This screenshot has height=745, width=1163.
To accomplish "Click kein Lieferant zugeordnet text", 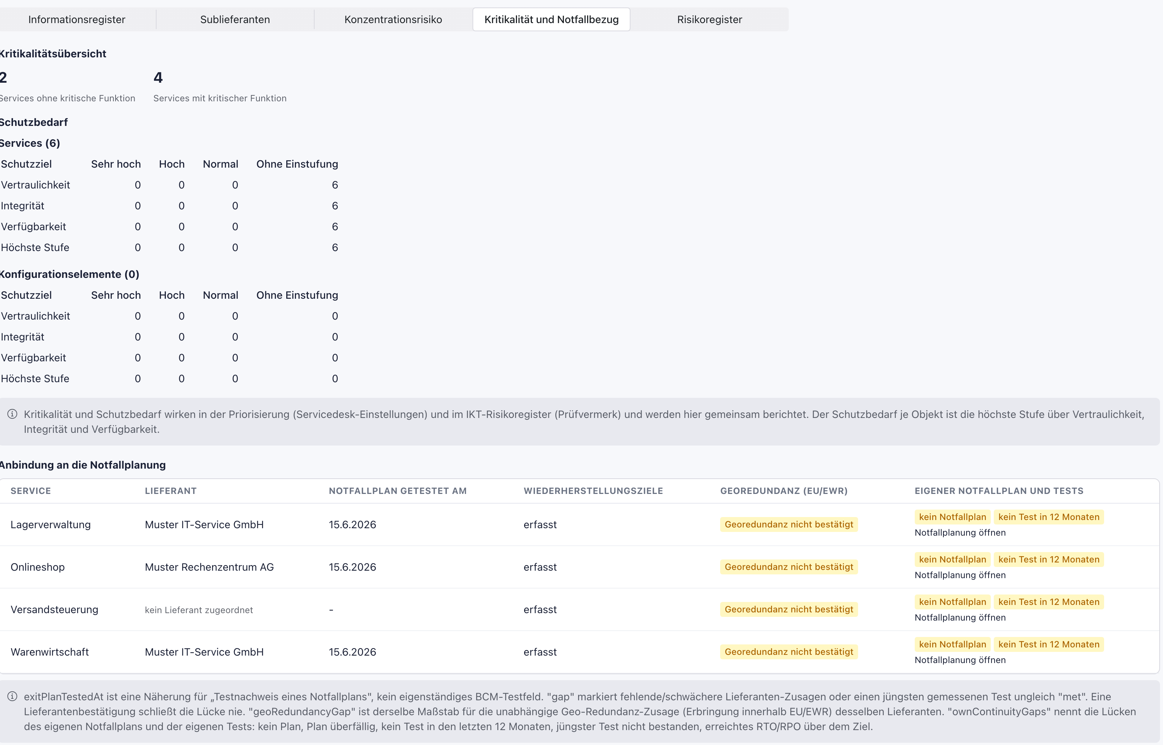I will pyautogui.click(x=199, y=610).
